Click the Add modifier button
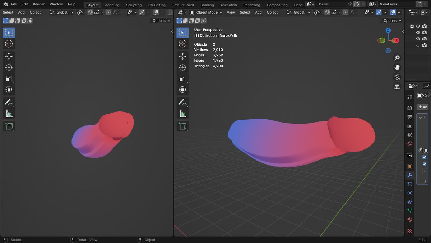The height and width of the screenshot is (243, 431). click(x=422, y=107)
